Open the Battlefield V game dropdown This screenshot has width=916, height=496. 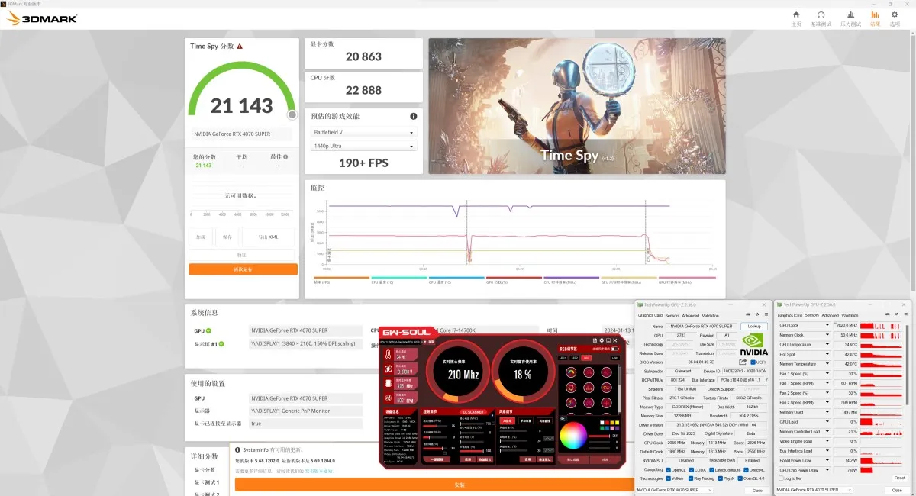(x=363, y=132)
